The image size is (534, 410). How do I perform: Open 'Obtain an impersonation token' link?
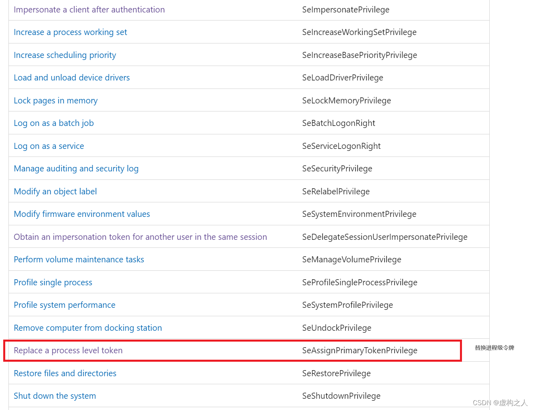tap(140, 237)
